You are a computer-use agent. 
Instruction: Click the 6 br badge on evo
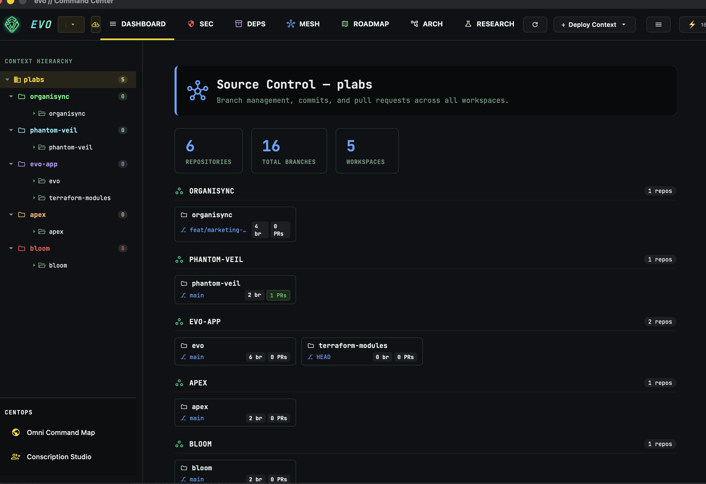255,357
